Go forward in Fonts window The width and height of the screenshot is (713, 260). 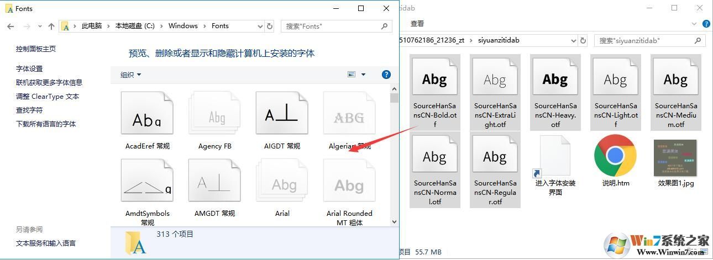click(x=27, y=26)
